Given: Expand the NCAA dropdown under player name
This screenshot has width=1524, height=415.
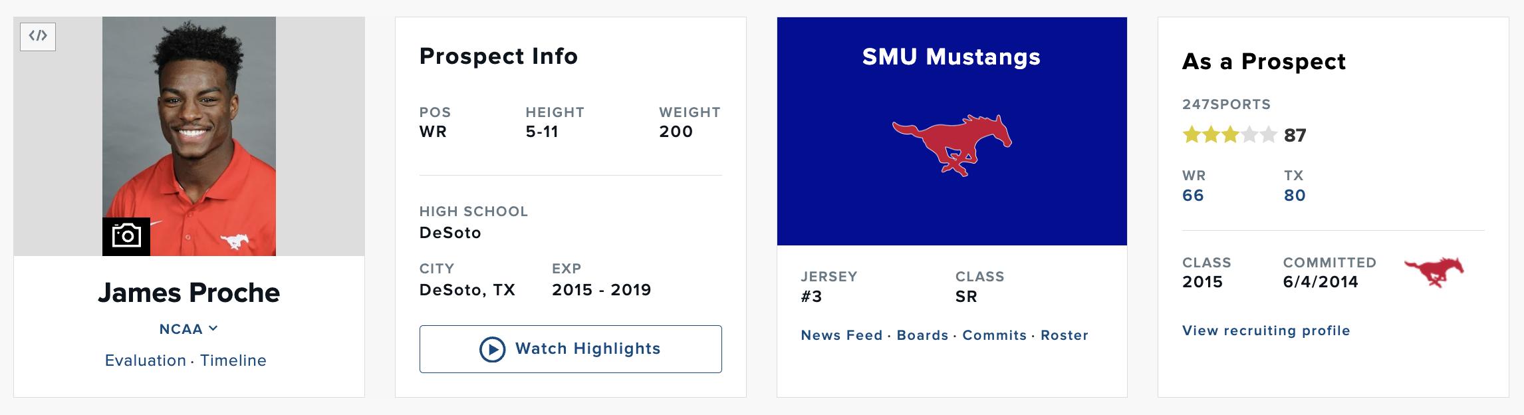Looking at the screenshot, I should click(189, 329).
